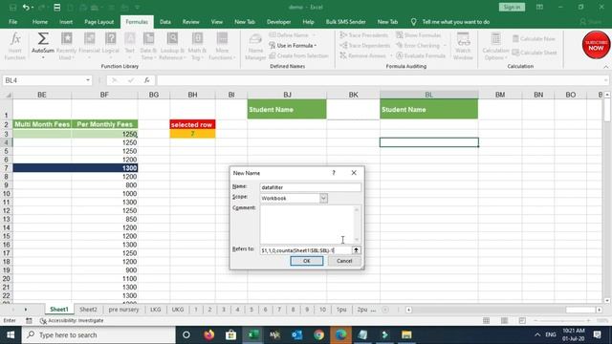Click Calculate Now

pos(534,38)
